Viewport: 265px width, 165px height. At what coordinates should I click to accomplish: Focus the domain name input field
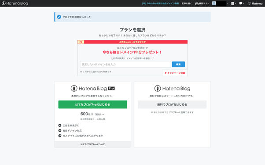click(x=125, y=65)
